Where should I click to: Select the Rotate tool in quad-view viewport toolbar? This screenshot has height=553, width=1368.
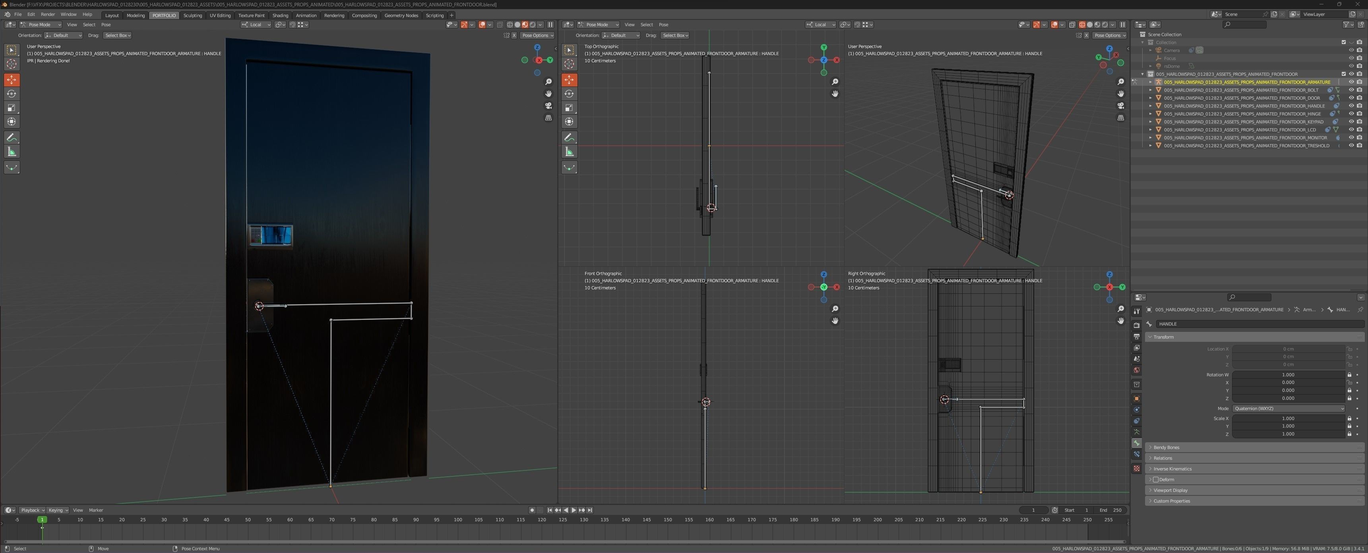click(x=569, y=94)
